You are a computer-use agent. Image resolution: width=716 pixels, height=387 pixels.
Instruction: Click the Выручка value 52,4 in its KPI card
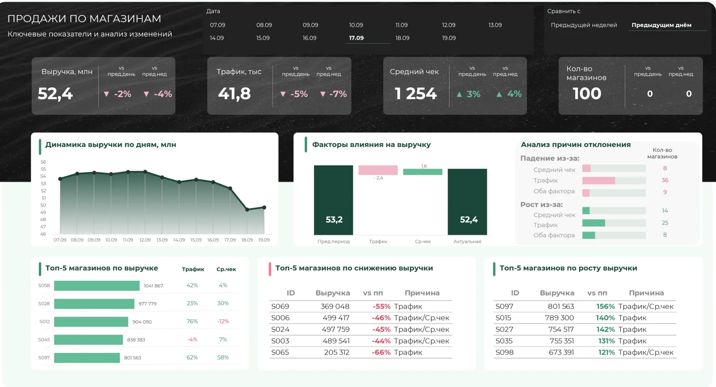[x=55, y=94]
